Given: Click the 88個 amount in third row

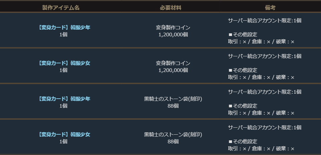Looking at the screenshot, I should coord(173,106).
